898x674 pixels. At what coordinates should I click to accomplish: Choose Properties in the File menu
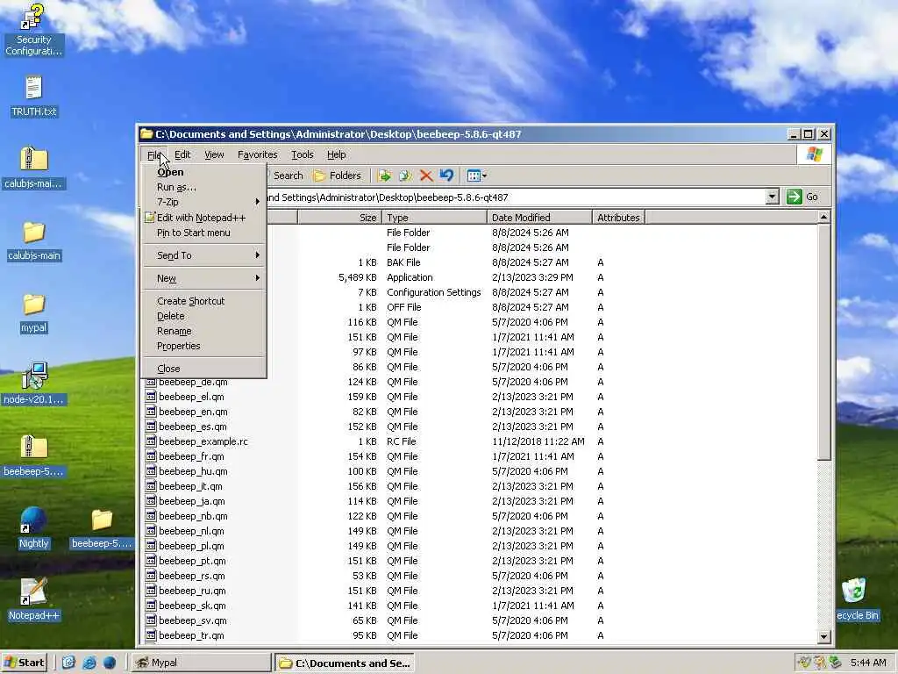[x=203, y=346]
